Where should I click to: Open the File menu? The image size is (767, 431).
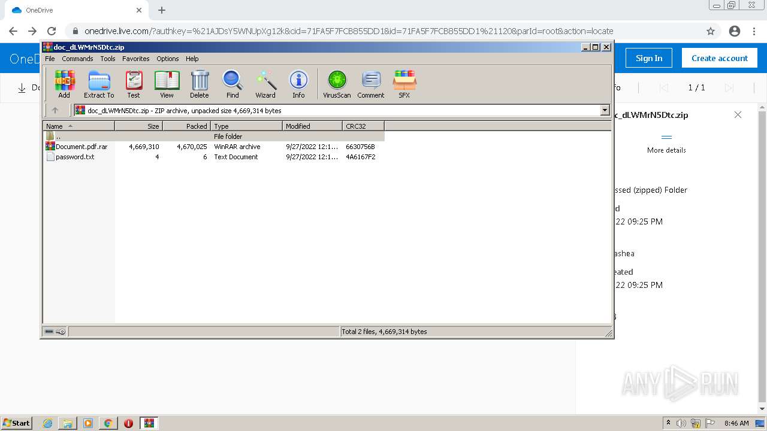[x=50, y=59]
